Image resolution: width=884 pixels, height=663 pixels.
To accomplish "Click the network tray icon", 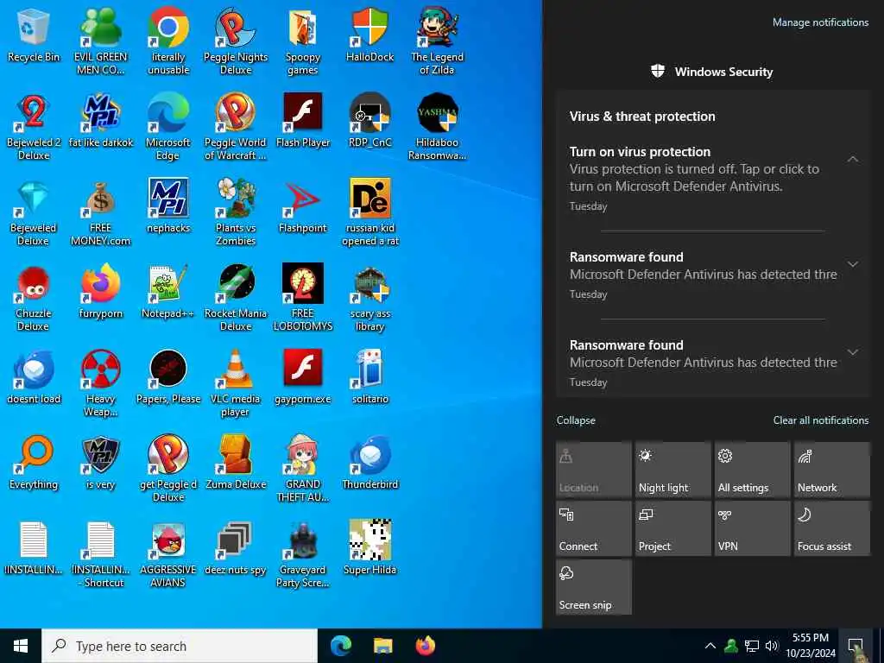I will coord(752,646).
